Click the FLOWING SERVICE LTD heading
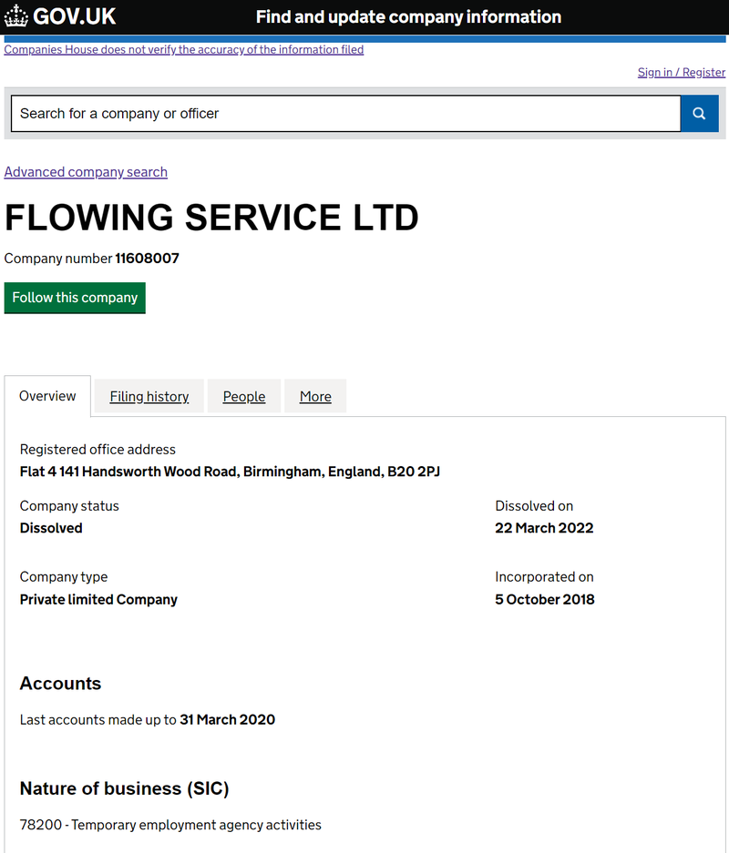Viewport: 729px width, 853px height. pos(211,218)
